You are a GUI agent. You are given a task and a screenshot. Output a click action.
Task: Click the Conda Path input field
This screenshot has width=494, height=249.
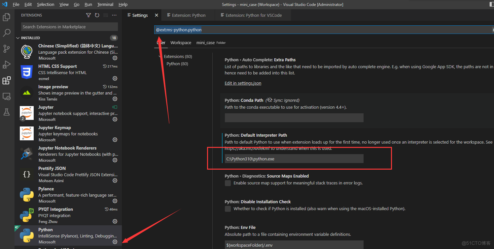click(x=294, y=118)
